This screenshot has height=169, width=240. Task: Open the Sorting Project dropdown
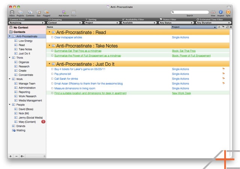102,23
